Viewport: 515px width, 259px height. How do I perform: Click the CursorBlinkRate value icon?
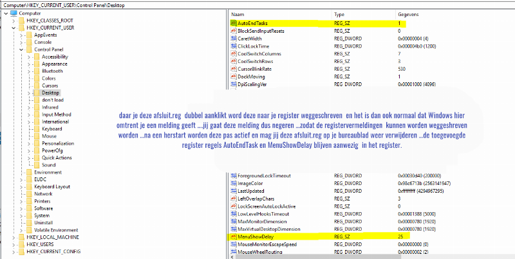[233, 69]
